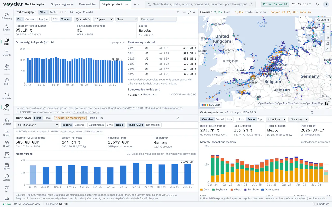Open the Cargo sidebar section

[7, 107]
